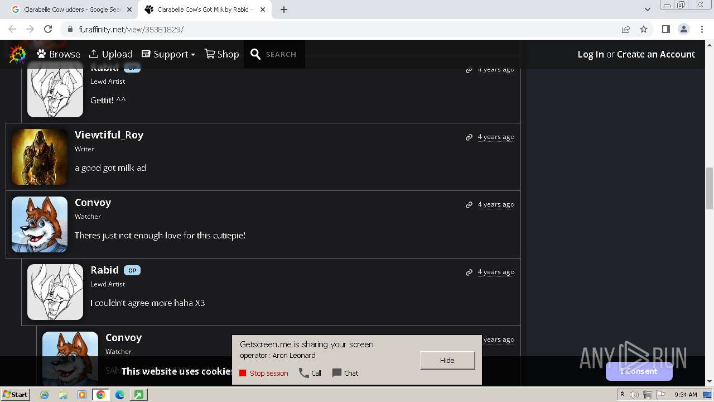
Task: Click the Log In link
Action: click(x=591, y=54)
